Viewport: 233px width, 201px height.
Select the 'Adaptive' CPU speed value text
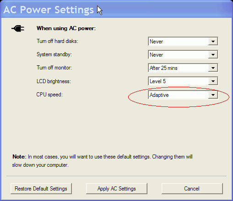pyautogui.click(x=159, y=95)
